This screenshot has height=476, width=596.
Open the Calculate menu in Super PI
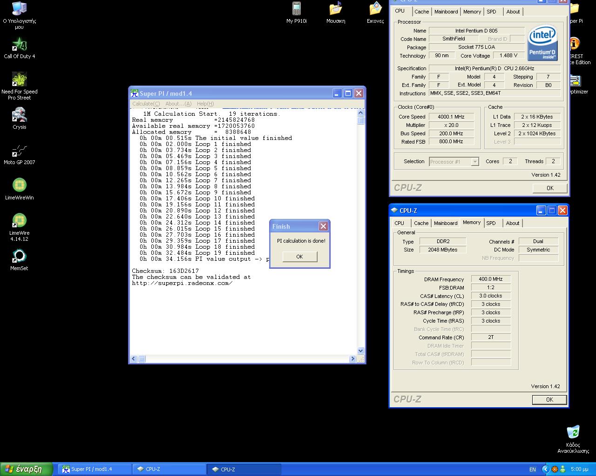[x=146, y=104]
